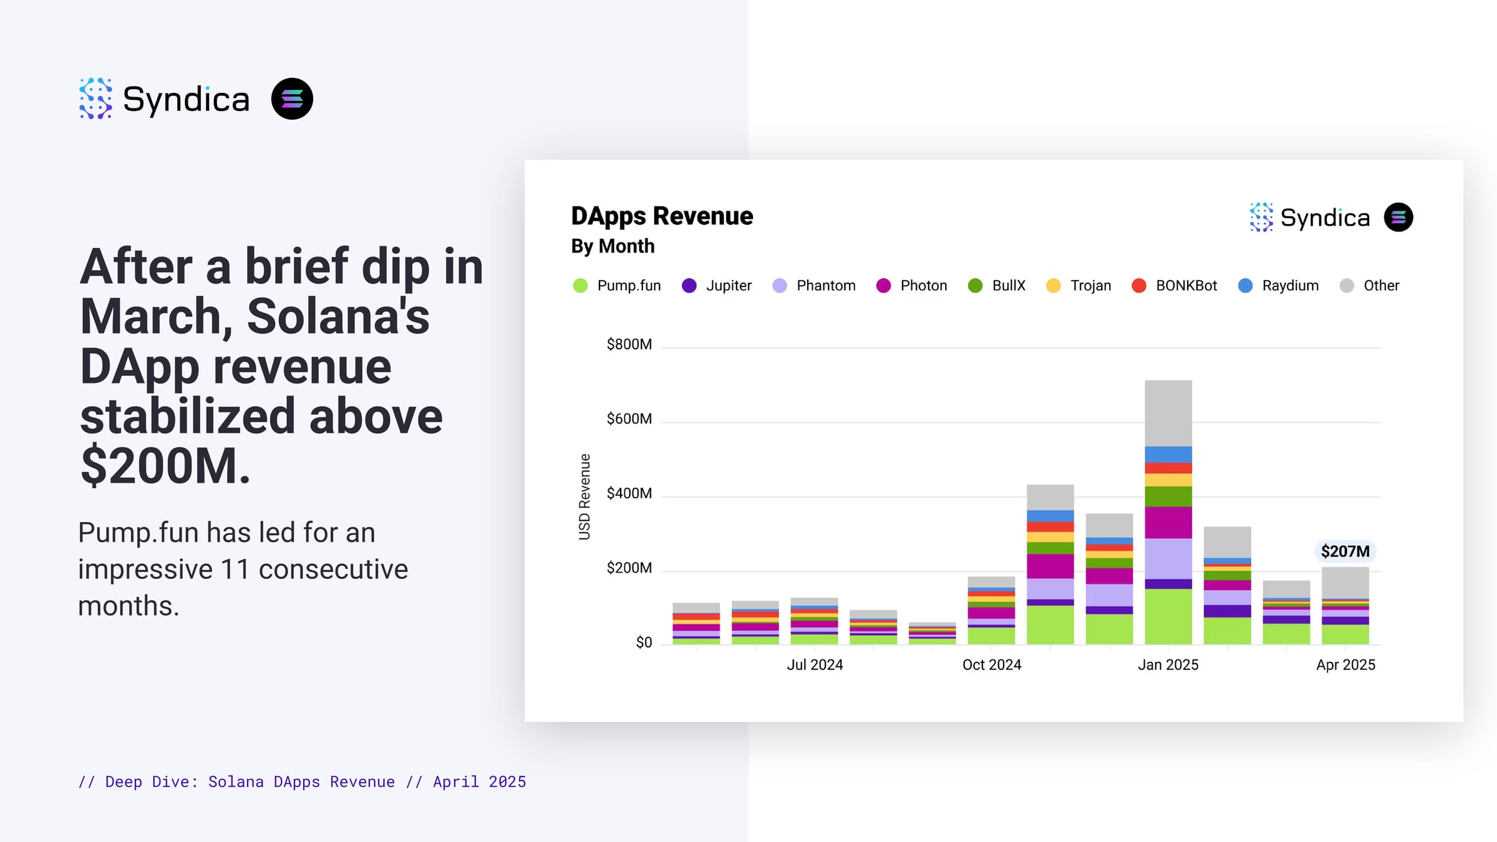Click the lavender Phantom segment of Jan 2025 bar
1497x842 pixels.
[1168, 559]
